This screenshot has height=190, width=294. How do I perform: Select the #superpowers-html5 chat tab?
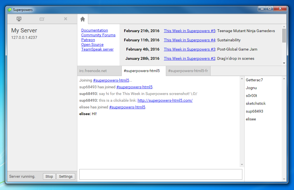[144, 71]
